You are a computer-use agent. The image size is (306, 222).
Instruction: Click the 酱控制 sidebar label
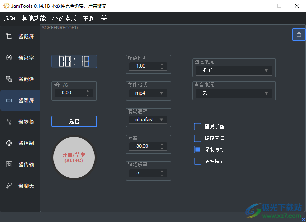(x=26, y=143)
